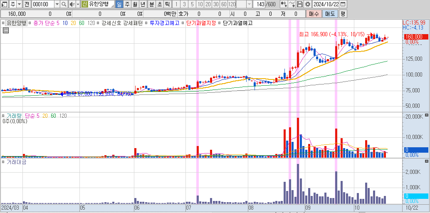Select interval 20 button

coord(208,4)
